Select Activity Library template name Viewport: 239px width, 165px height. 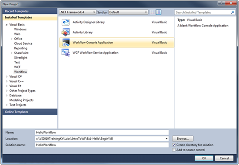coord(83,32)
